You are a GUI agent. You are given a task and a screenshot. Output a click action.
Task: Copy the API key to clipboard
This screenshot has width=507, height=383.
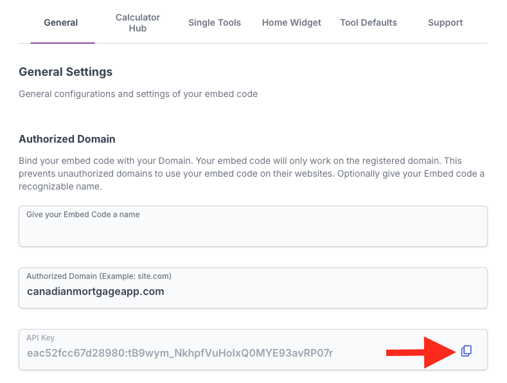pyautogui.click(x=467, y=351)
